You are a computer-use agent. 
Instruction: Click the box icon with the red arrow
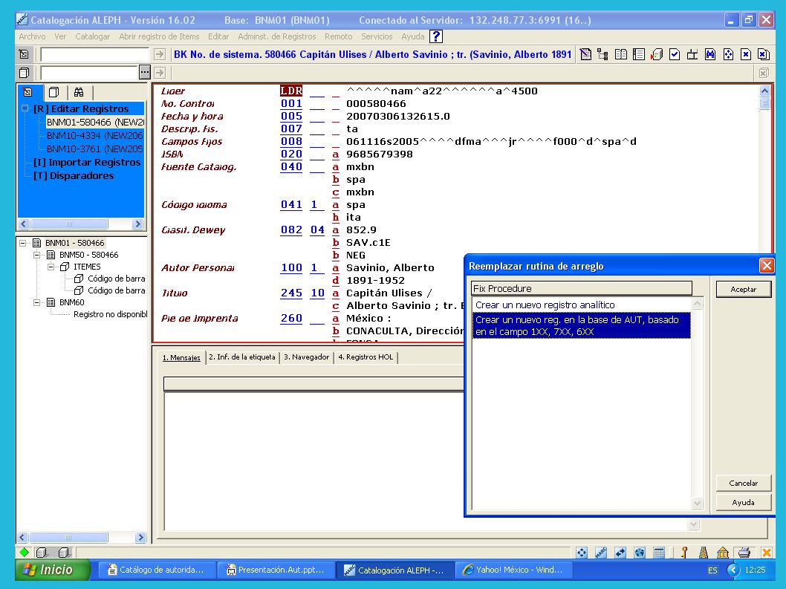pyautogui.click(x=657, y=54)
